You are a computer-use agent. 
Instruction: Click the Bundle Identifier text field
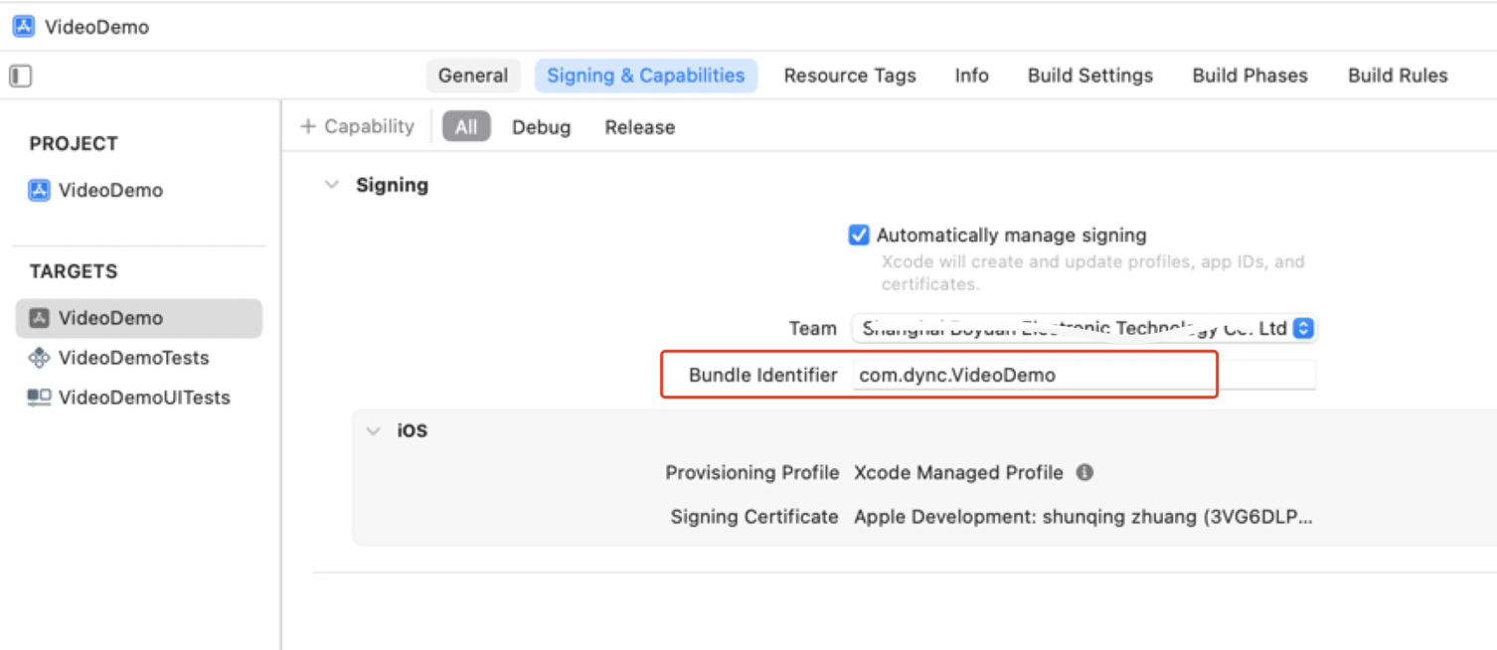coord(1084,375)
